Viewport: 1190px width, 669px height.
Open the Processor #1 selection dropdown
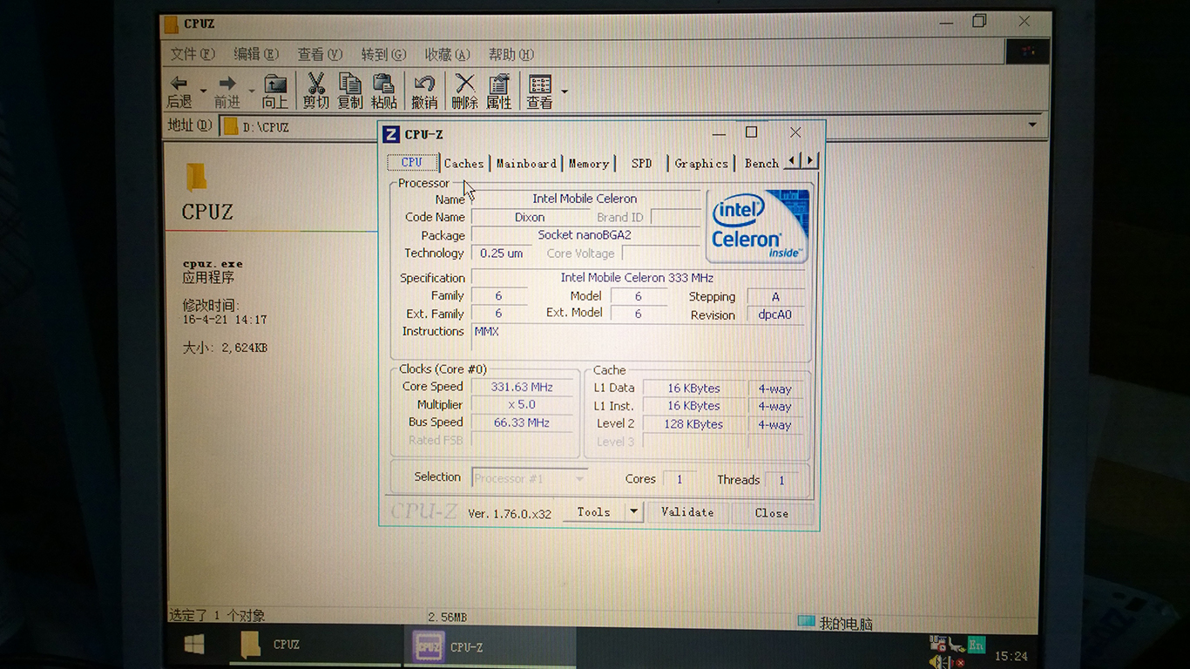click(x=530, y=478)
